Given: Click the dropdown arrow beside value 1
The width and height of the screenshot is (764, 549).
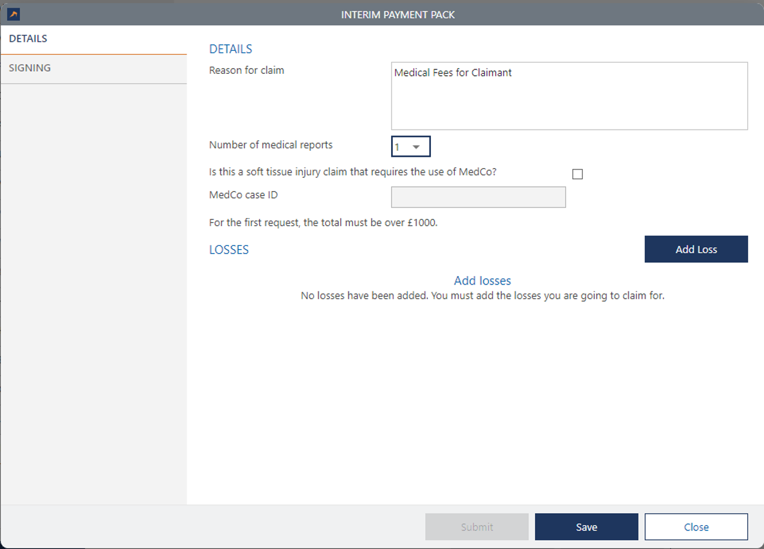Looking at the screenshot, I should [x=416, y=147].
